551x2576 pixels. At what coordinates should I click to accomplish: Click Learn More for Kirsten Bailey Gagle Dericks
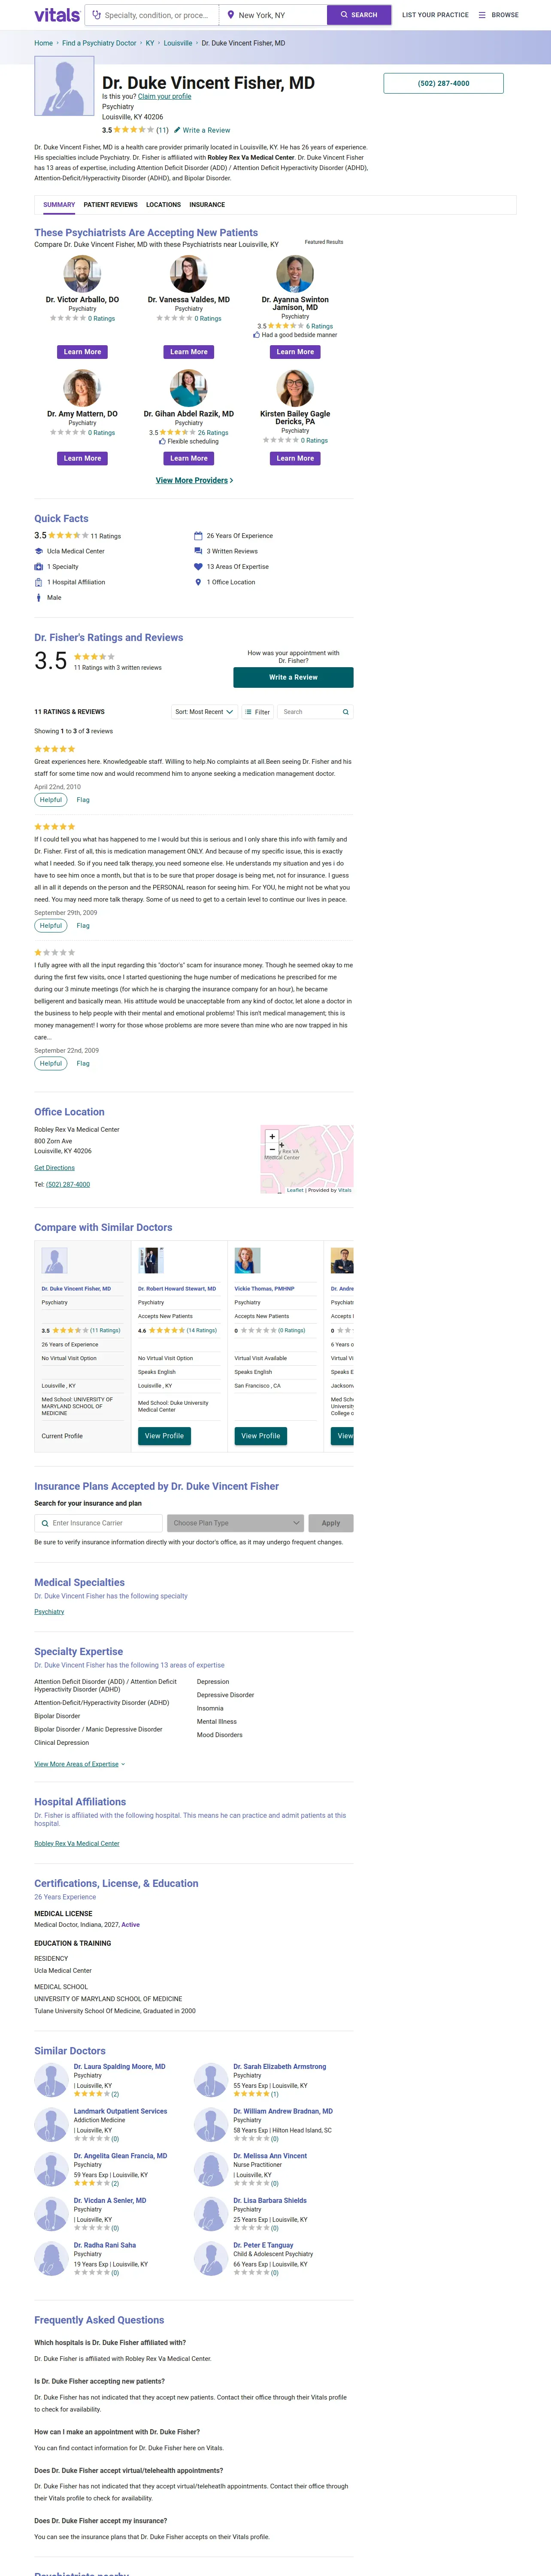pos(295,458)
